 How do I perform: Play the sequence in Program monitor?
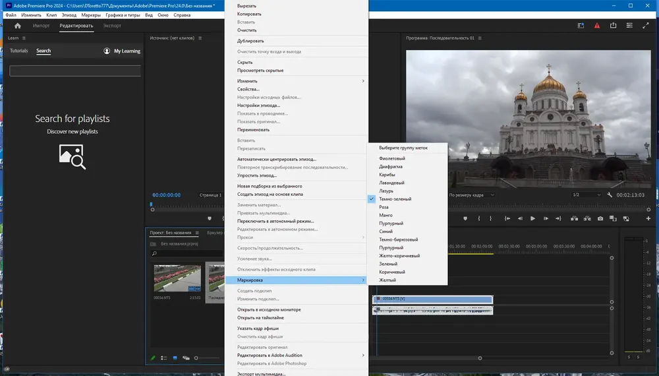(x=532, y=219)
